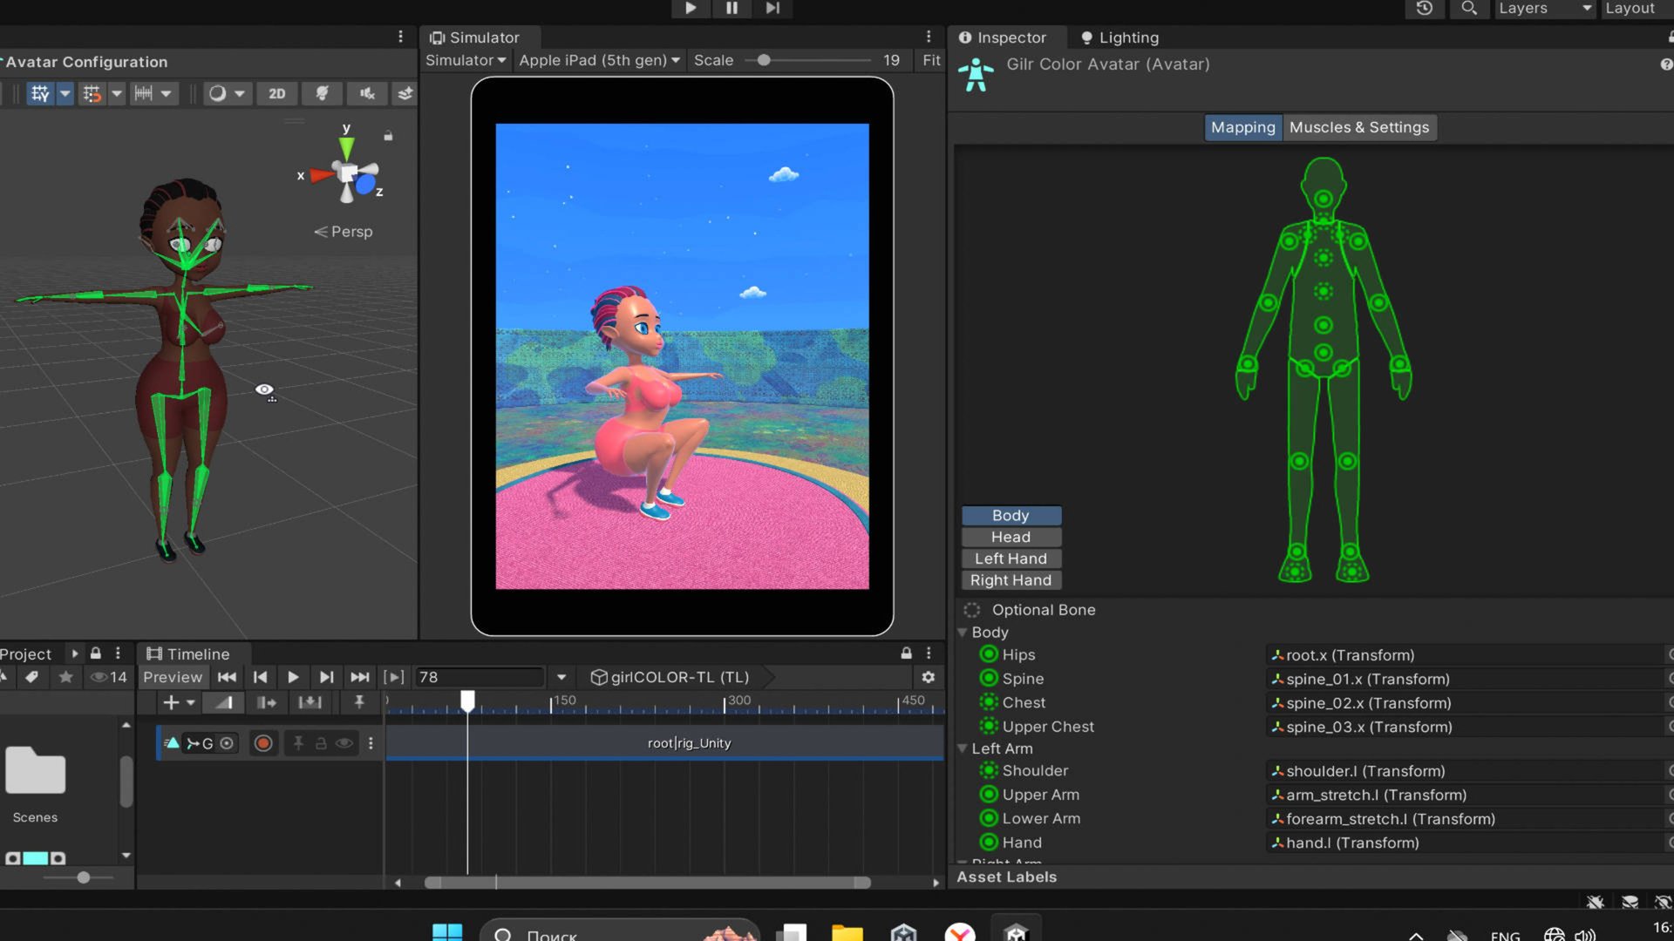Enable recording on the rig_Unity timeline track

tap(263, 743)
